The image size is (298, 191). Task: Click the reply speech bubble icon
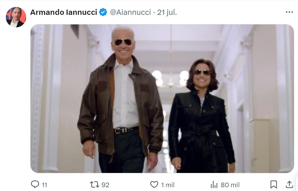[35, 184]
